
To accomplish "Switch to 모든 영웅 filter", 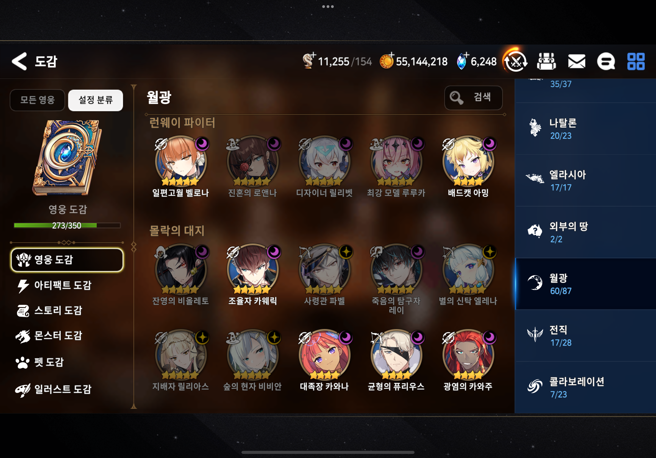I will coord(37,100).
